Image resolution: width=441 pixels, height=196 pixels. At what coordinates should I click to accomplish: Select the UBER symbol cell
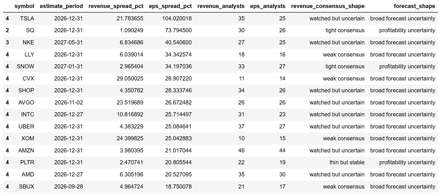pos(26,127)
